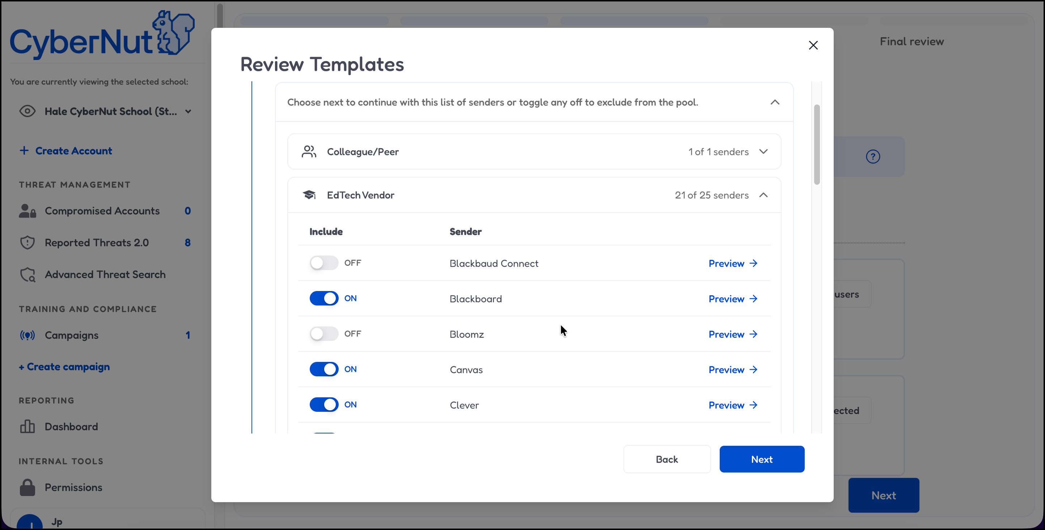Click the Compromised Accounts icon
Screen dimensions: 1045x530
(27, 211)
